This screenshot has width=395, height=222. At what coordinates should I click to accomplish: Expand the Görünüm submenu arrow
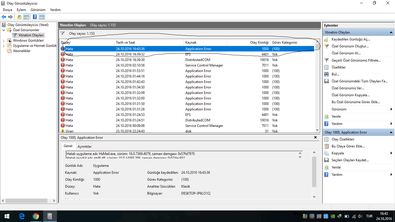coord(391,109)
